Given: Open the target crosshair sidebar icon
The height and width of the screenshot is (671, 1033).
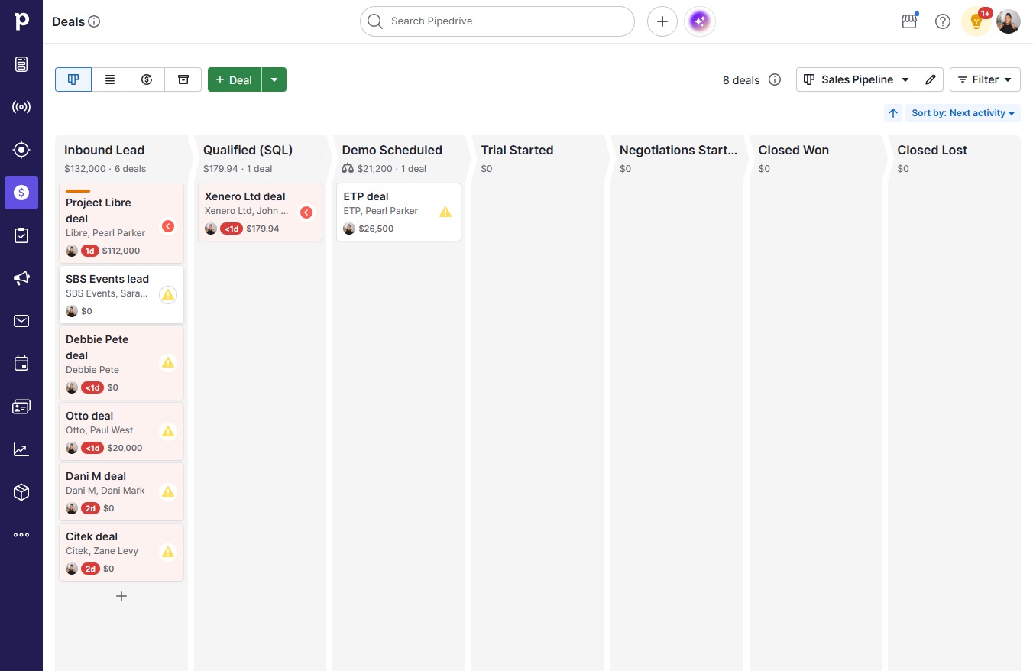Looking at the screenshot, I should coord(21,150).
